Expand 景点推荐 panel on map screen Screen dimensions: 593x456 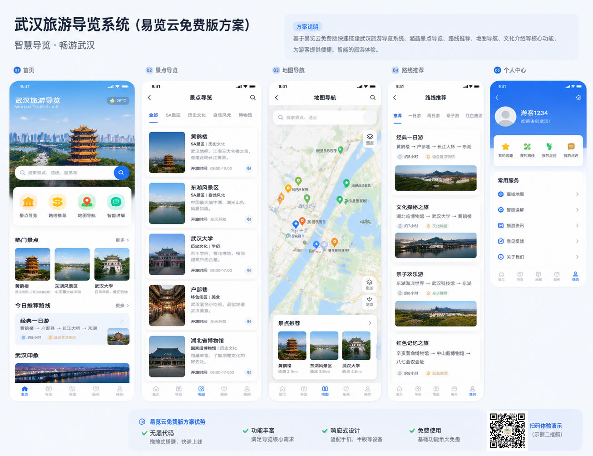[370, 323]
